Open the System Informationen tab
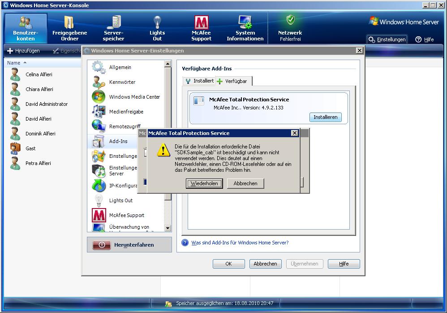Viewport: 447px width, 313px height. point(245,29)
